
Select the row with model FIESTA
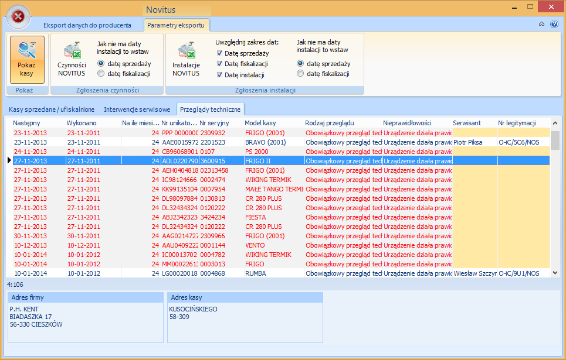[281, 217]
